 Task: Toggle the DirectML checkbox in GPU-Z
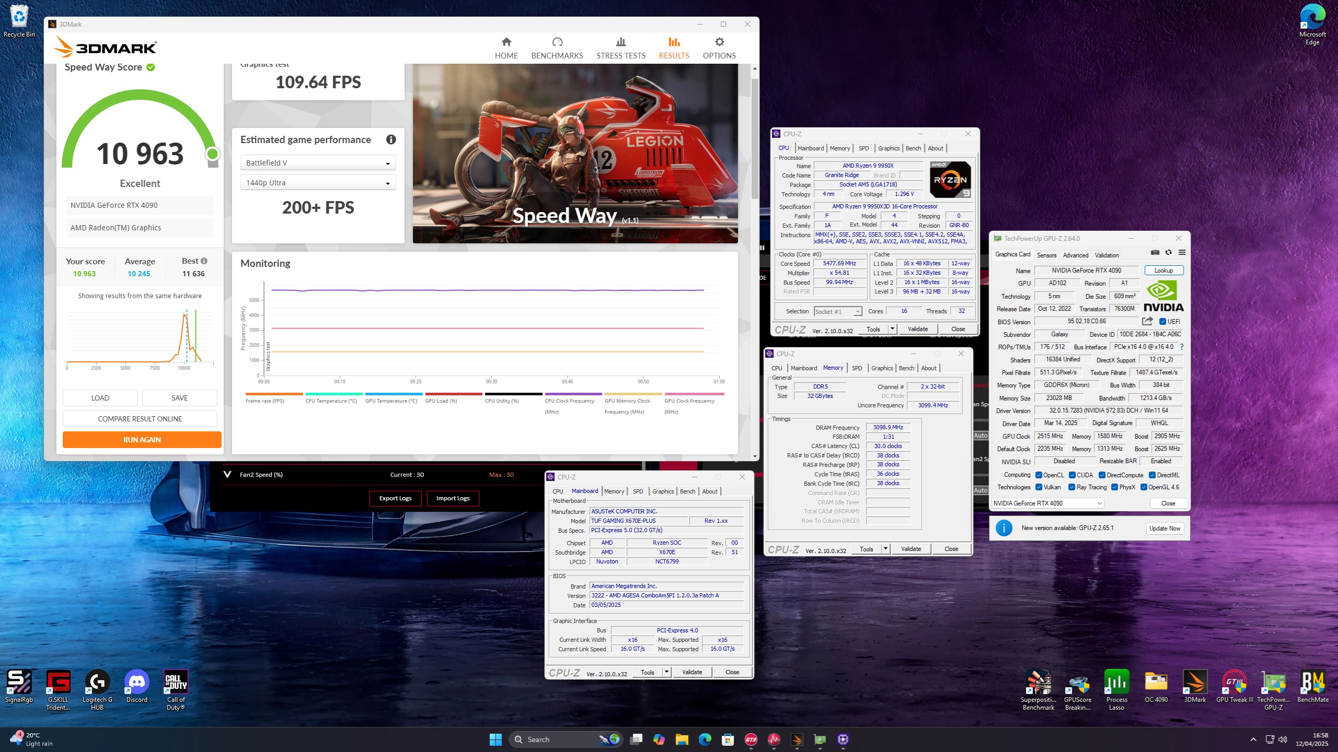point(1152,475)
